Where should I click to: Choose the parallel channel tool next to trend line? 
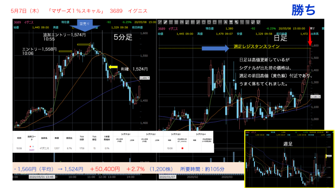point(165,22)
